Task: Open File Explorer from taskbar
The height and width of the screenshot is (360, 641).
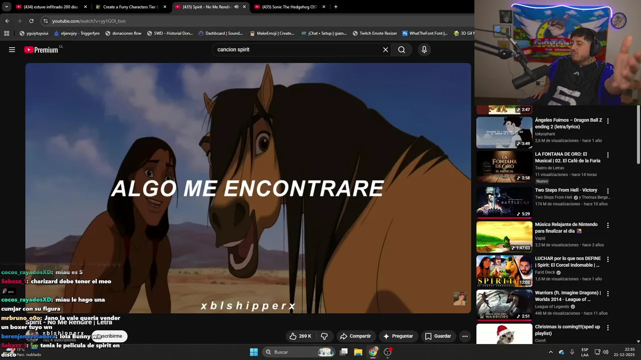Action: click(x=358, y=352)
